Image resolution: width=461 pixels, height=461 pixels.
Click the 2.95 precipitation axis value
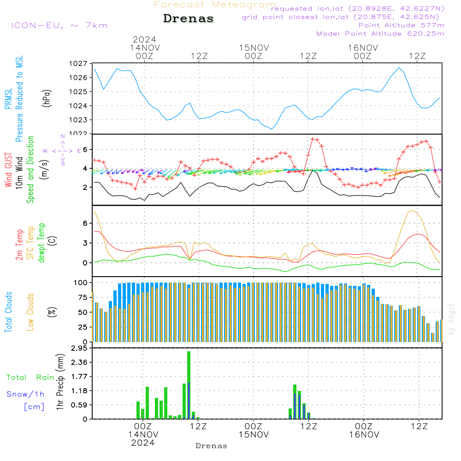click(x=79, y=348)
